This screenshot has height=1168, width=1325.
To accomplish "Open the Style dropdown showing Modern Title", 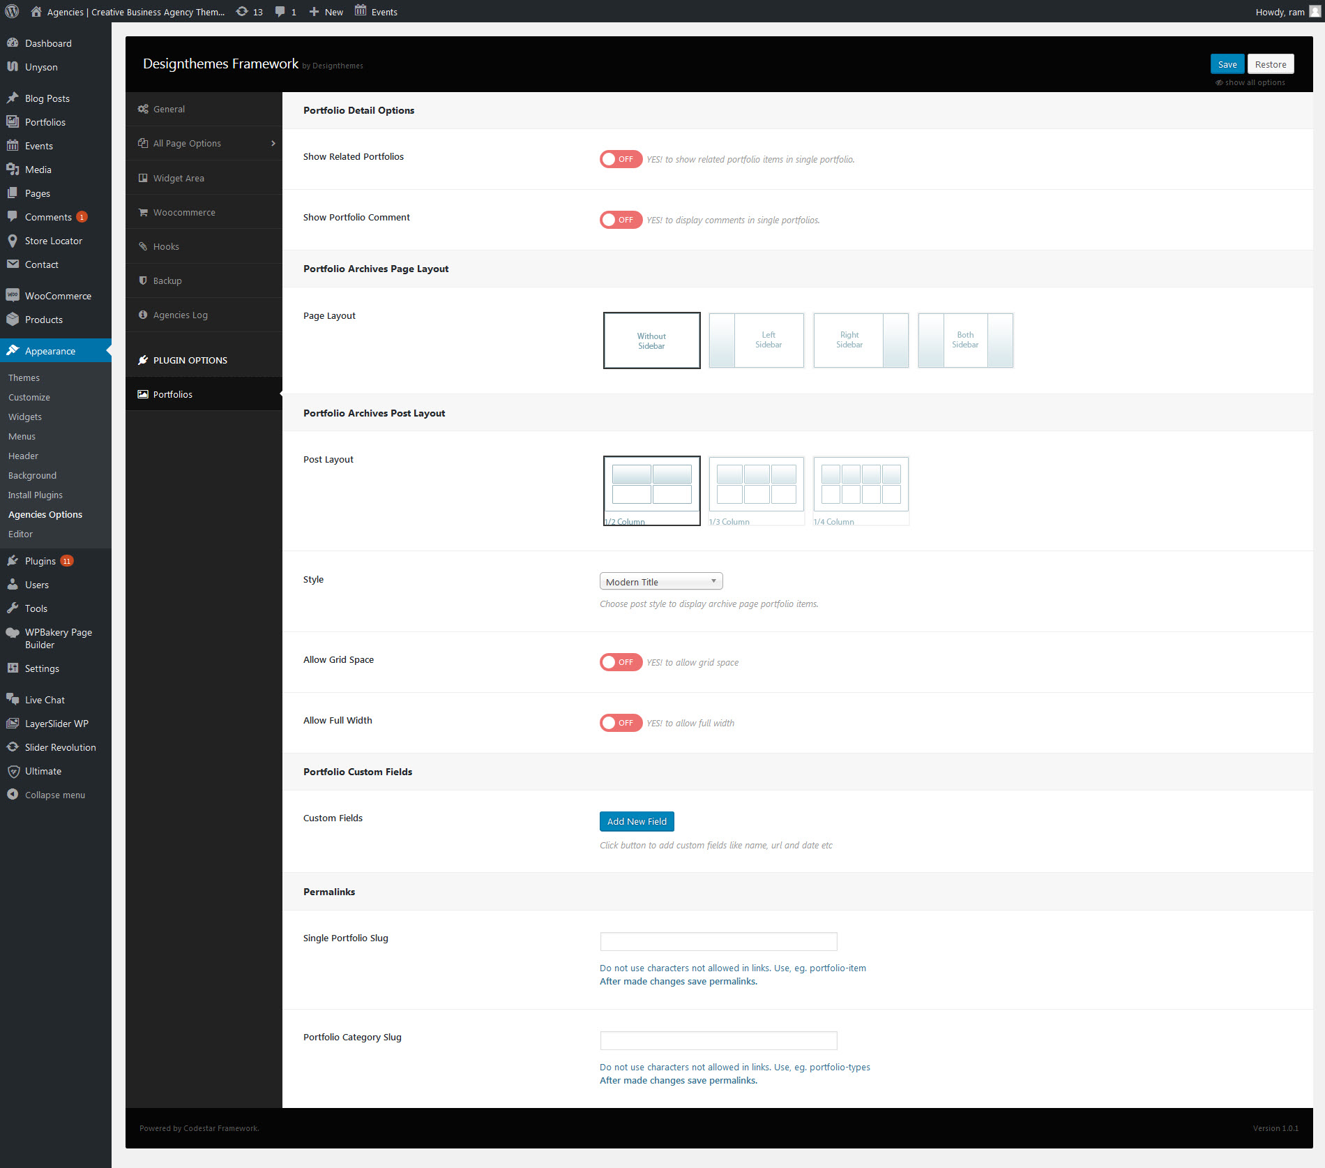I will point(660,581).
